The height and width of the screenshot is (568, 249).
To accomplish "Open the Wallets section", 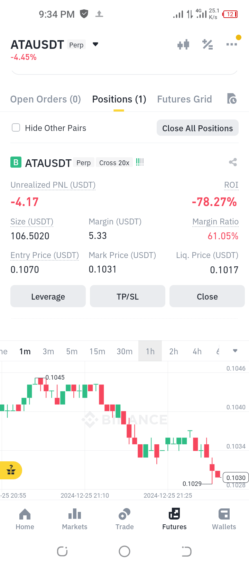I will point(224,520).
